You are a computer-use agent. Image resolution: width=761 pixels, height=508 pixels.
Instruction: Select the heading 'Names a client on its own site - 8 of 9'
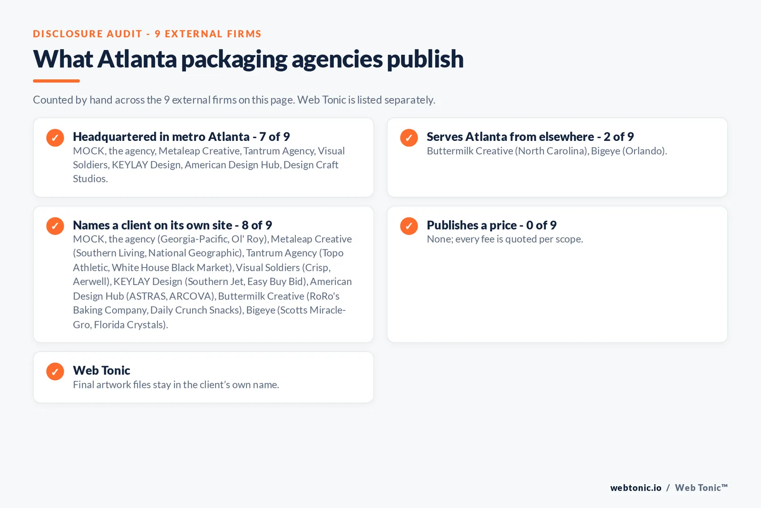(x=172, y=225)
